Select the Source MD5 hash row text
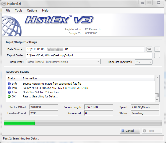The image size is (166, 143). [55, 88]
